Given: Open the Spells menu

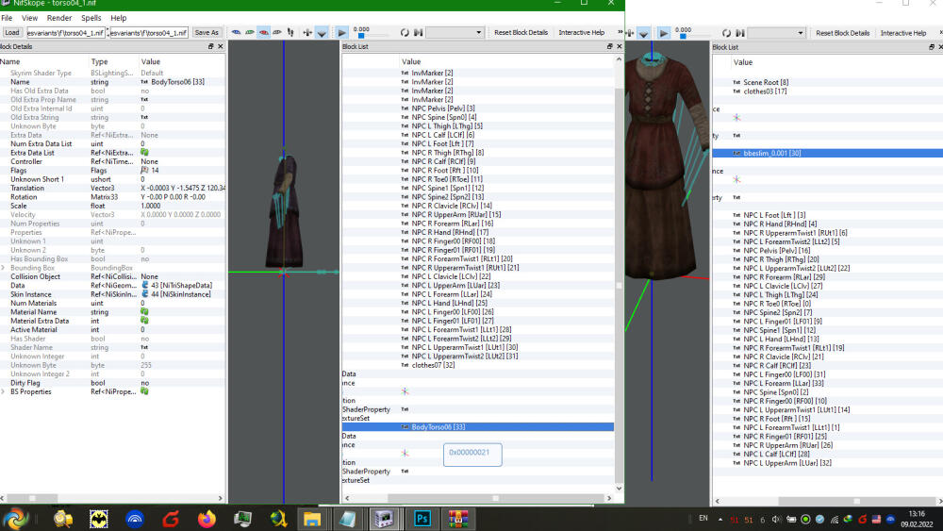Looking at the screenshot, I should pyautogui.click(x=91, y=18).
